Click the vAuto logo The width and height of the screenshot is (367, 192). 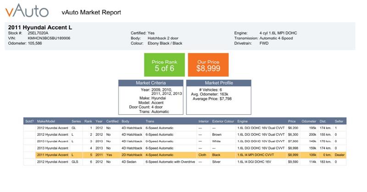tap(27, 11)
